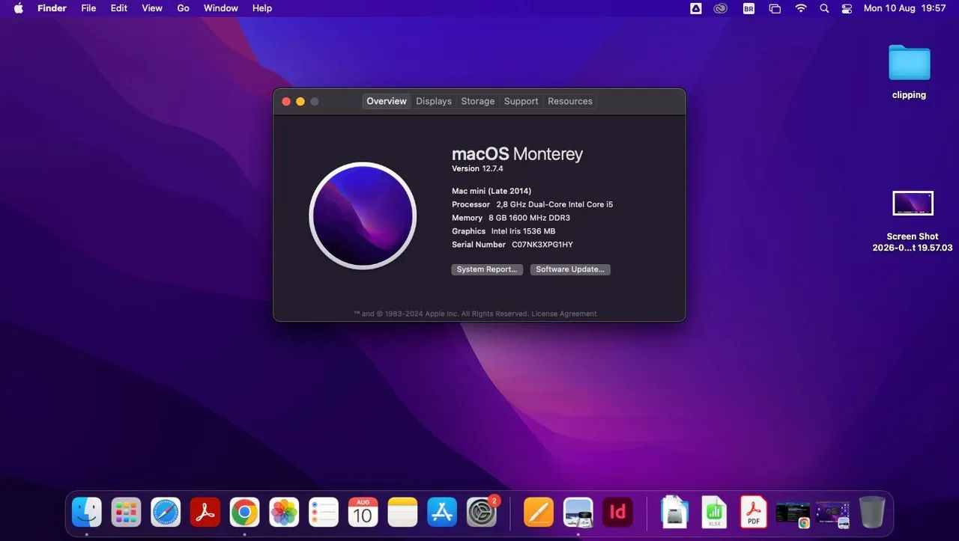The height and width of the screenshot is (541, 959).
Task: Open the Trash in the Dock
Action: (872, 513)
